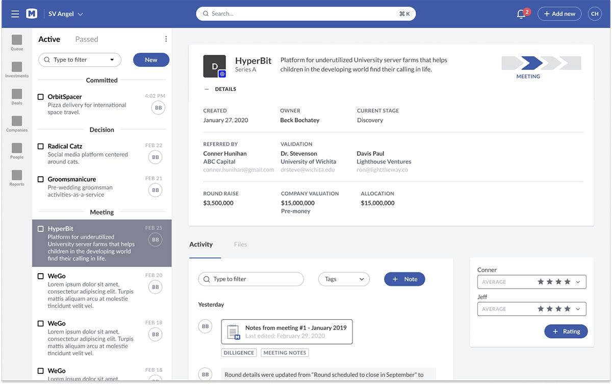This screenshot has width=612, height=384.
Task: Go to Queue in sidebar
Action: tap(17, 43)
